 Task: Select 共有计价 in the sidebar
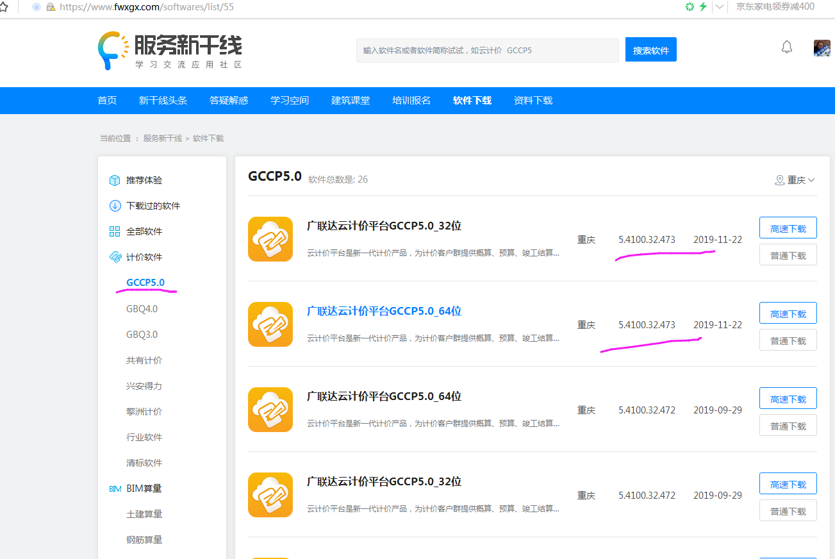click(x=144, y=360)
